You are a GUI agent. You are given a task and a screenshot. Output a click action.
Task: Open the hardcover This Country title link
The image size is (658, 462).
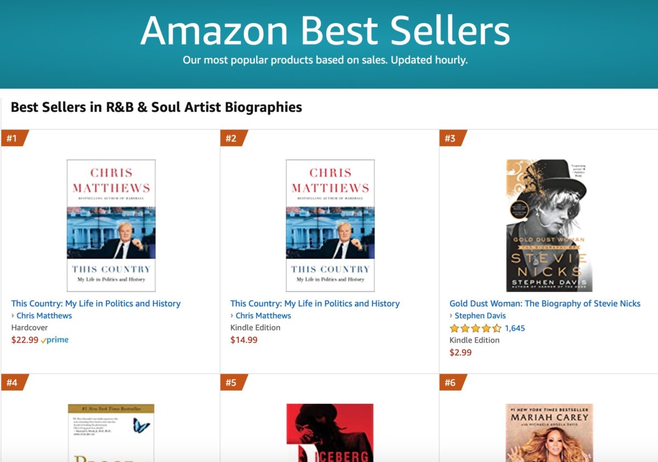point(96,303)
